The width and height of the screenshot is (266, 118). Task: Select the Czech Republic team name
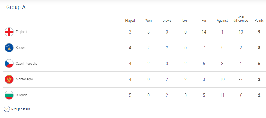pos(27,64)
